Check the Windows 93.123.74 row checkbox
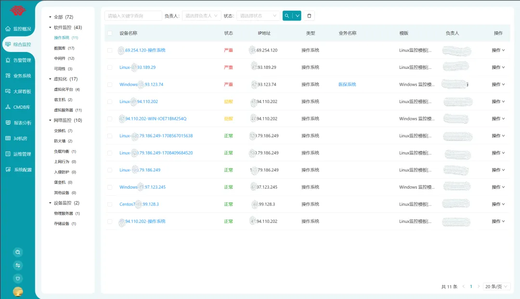Screen dimensions: 520x299 click(x=110, y=85)
